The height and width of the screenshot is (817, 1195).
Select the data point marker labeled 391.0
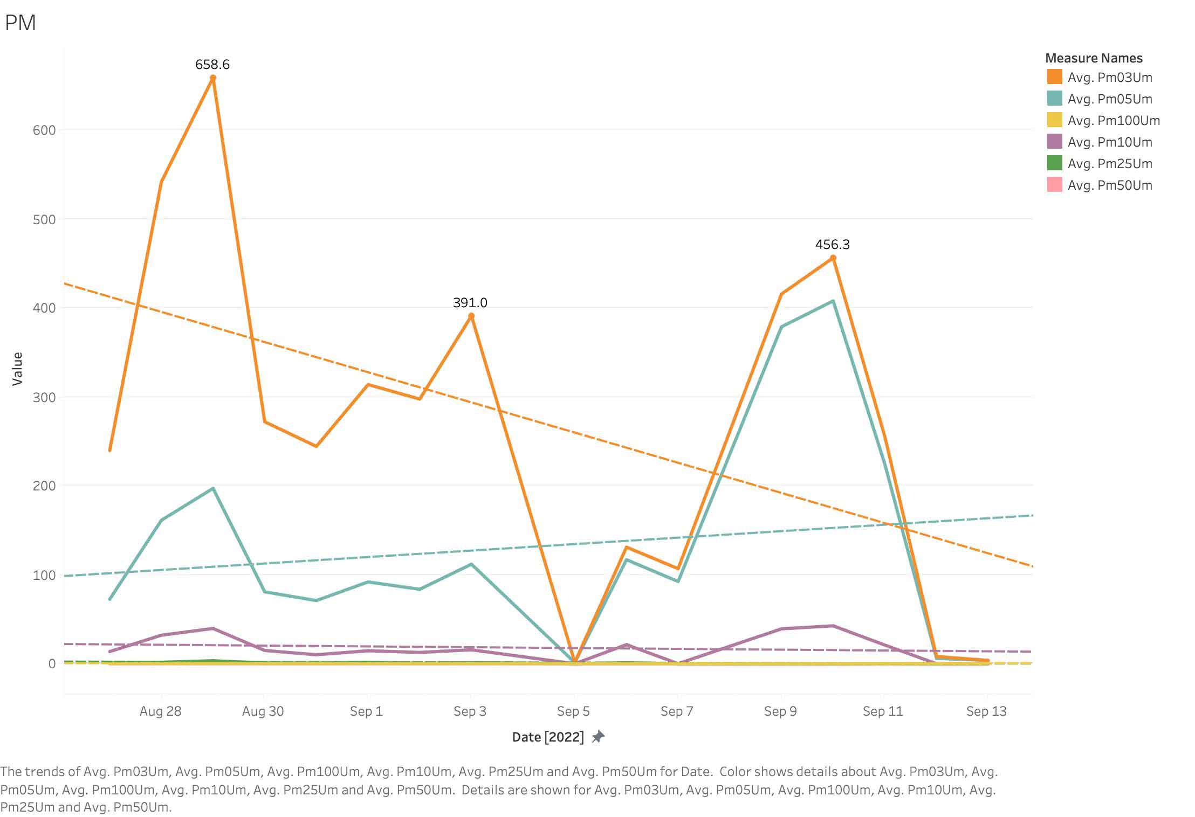471,316
